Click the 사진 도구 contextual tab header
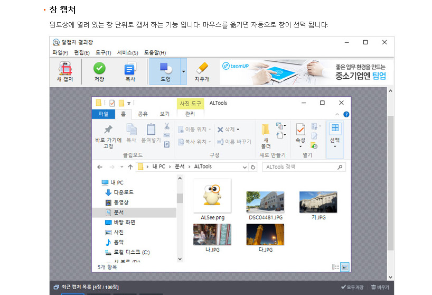Screen dimensions: 432x295 click(x=190, y=104)
